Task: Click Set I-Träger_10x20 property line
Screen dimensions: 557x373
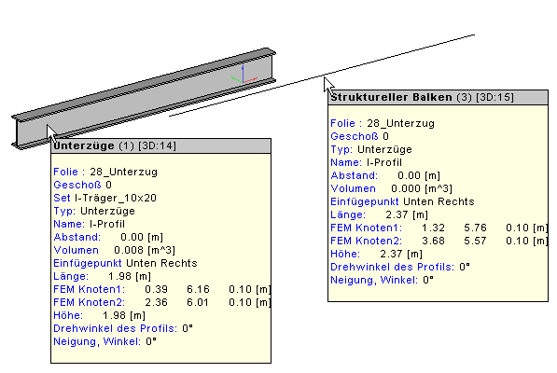Action: (x=104, y=198)
